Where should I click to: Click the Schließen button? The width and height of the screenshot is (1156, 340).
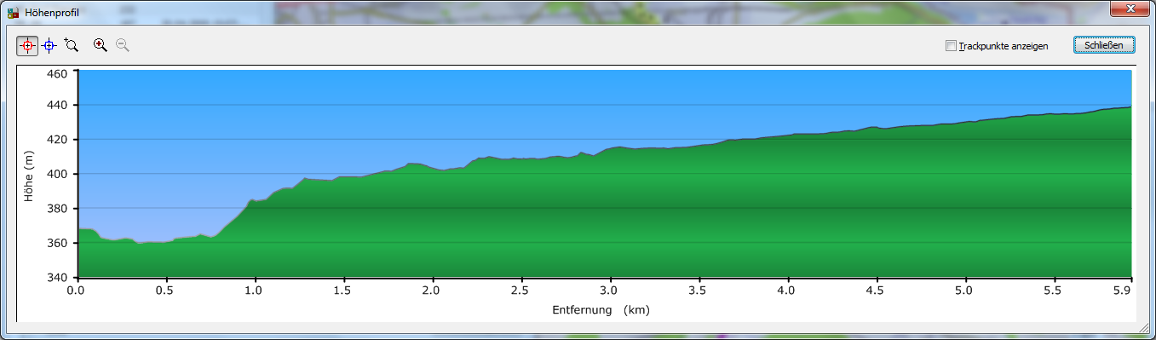tap(1104, 45)
